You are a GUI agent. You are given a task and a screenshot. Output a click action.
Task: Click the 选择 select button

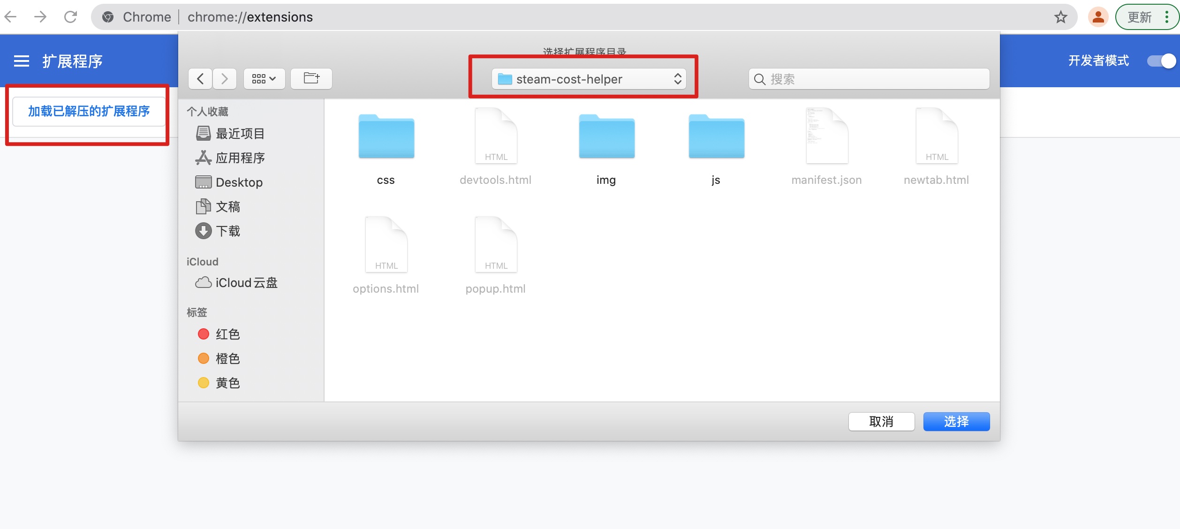[x=956, y=422]
